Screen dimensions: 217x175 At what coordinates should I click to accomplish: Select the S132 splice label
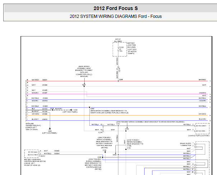[118, 124]
